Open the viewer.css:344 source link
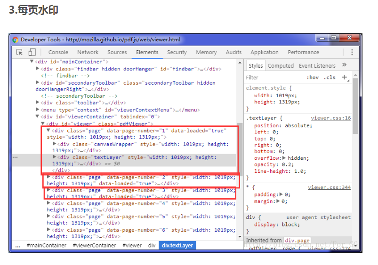This screenshot has width=378, height=265. tap(330, 187)
